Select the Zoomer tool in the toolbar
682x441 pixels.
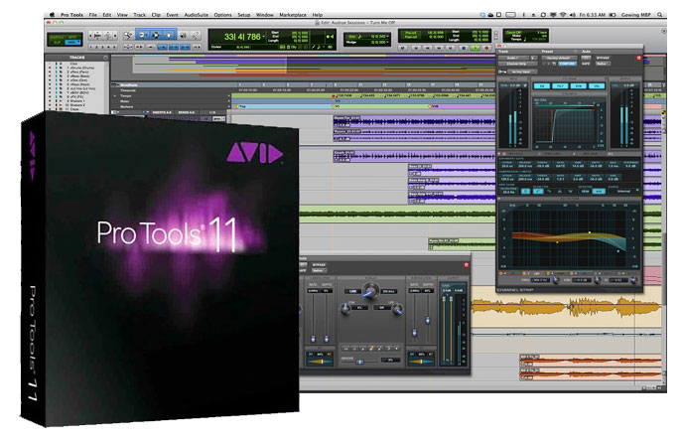[128, 35]
